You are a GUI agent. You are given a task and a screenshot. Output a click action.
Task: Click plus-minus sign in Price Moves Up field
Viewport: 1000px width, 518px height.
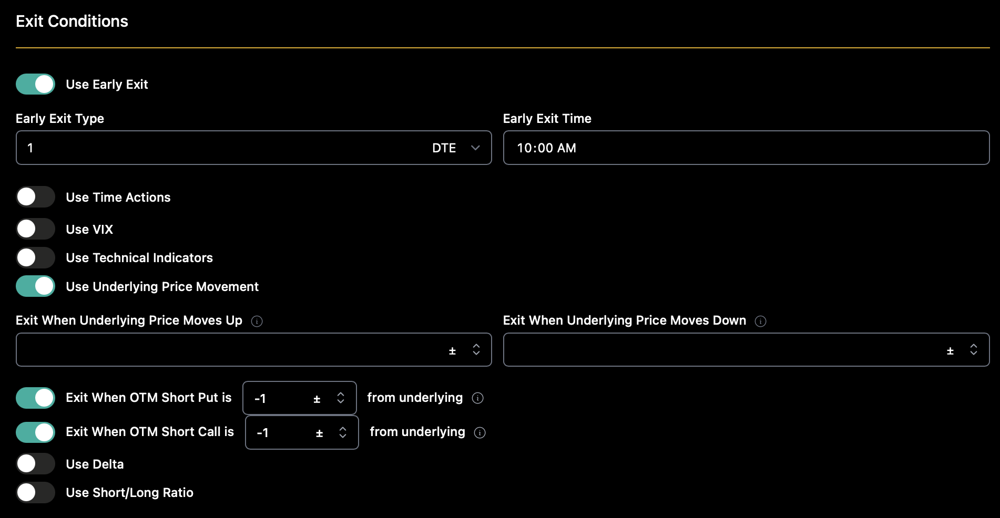(x=452, y=351)
